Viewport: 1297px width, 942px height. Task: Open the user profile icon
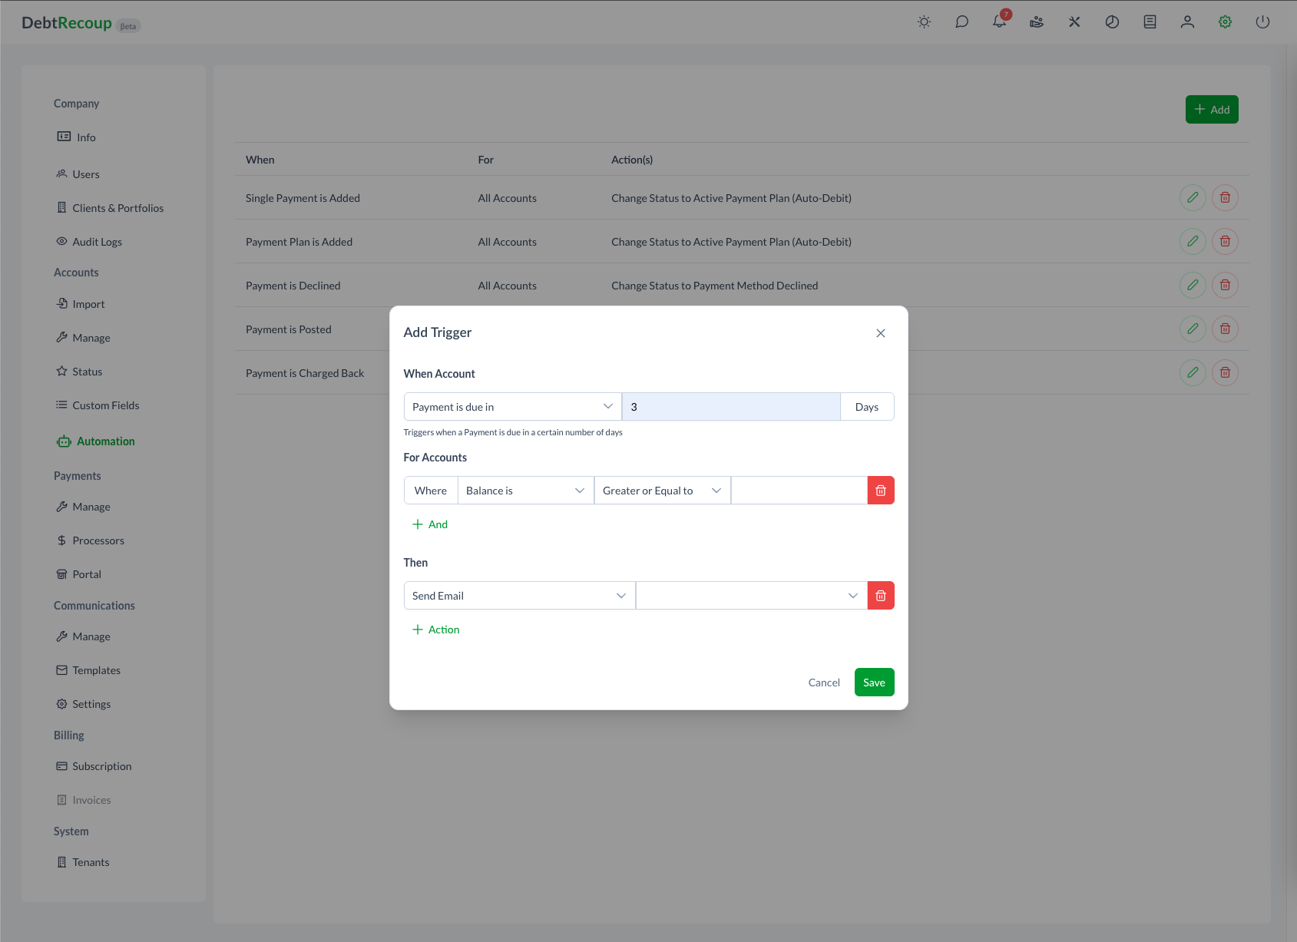(x=1187, y=22)
